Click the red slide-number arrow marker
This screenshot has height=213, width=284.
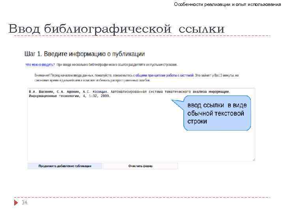[16, 202]
